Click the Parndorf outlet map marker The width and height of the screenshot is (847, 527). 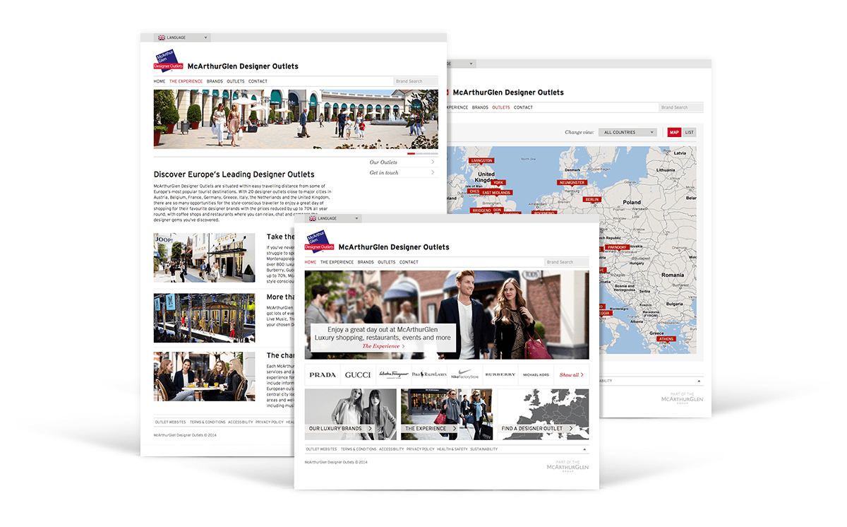(x=616, y=247)
